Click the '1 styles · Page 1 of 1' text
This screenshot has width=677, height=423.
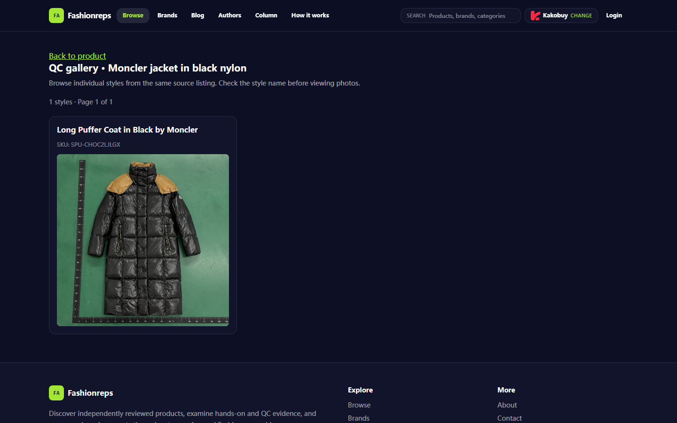click(x=81, y=102)
